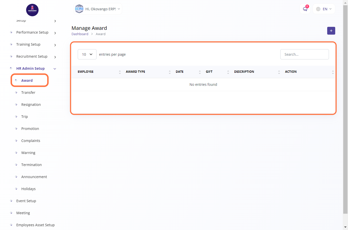The width and height of the screenshot is (348, 230).
Task: Expand the Recruitment Setup menu
Action: click(x=55, y=57)
